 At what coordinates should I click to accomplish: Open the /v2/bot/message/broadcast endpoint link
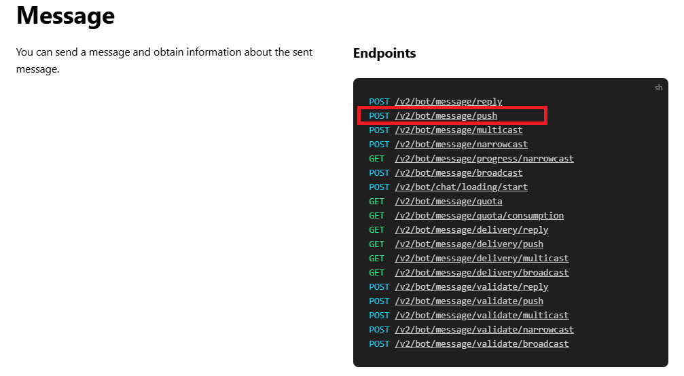pos(458,173)
